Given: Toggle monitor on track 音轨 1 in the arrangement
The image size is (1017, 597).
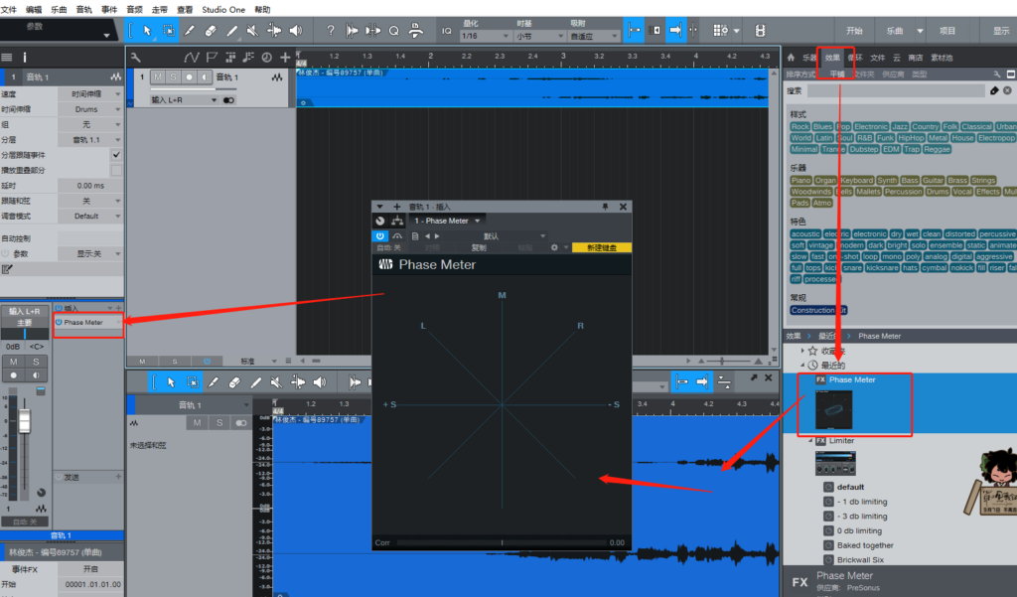Looking at the screenshot, I should pos(205,76).
